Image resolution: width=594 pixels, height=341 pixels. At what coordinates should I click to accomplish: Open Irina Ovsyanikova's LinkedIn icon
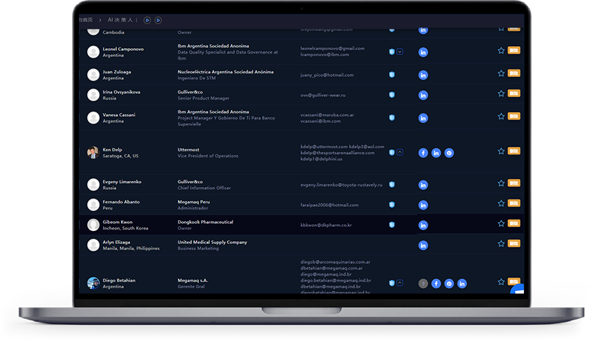pyautogui.click(x=423, y=95)
